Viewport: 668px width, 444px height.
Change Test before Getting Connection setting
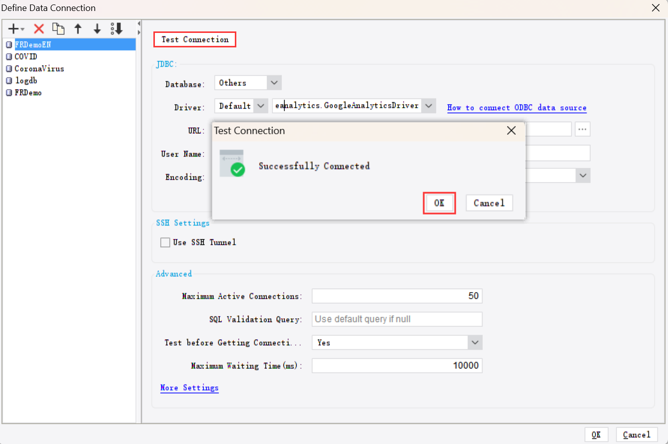(475, 342)
